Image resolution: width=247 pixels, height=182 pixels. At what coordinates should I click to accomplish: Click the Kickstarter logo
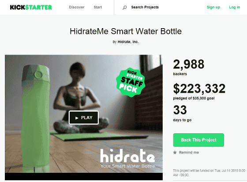[x=31, y=7]
